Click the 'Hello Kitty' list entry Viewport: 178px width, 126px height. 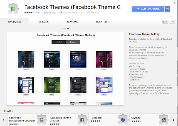135,66
